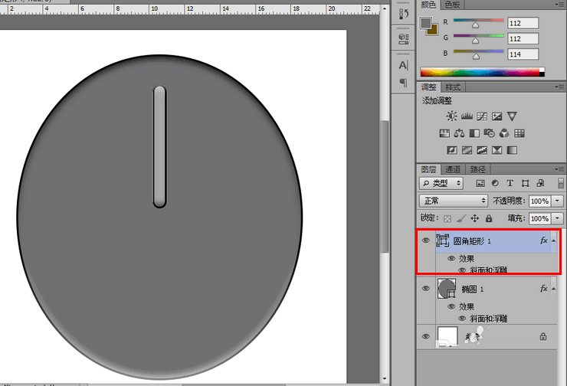Hide the 圆角矩形 1 layer
The width and height of the screenshot is (567, 386).
tap(426, 240)
